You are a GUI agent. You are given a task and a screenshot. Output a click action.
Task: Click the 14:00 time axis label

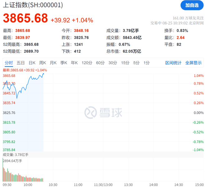(x=153, y=185)
